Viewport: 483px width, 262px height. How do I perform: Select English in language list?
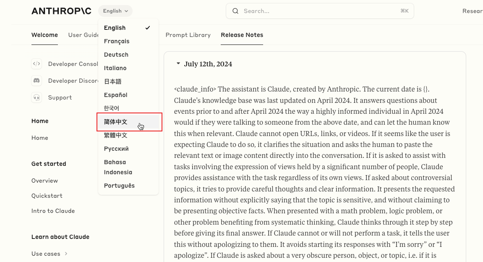click(x=128, y=28)
